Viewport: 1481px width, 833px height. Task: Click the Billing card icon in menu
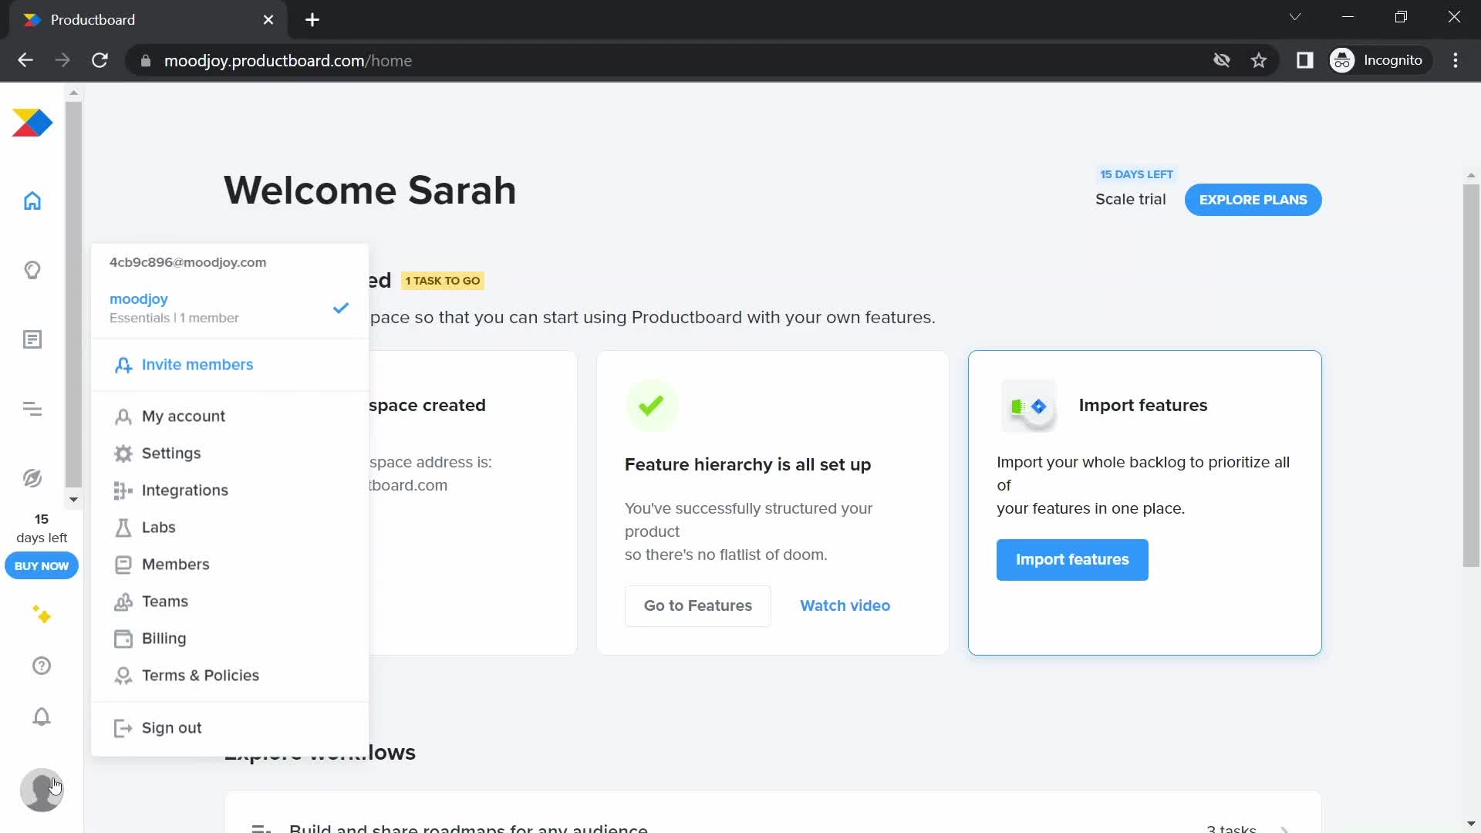tap(123, 639)
